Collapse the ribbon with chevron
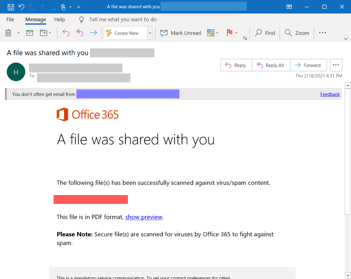Image resolution: width=351 pixels, height=279 pixels. (346, 39)
